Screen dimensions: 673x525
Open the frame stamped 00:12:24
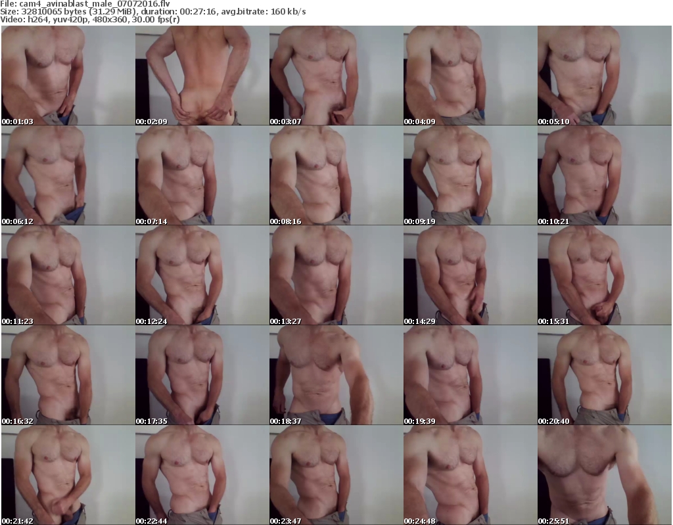coord(202,275)
